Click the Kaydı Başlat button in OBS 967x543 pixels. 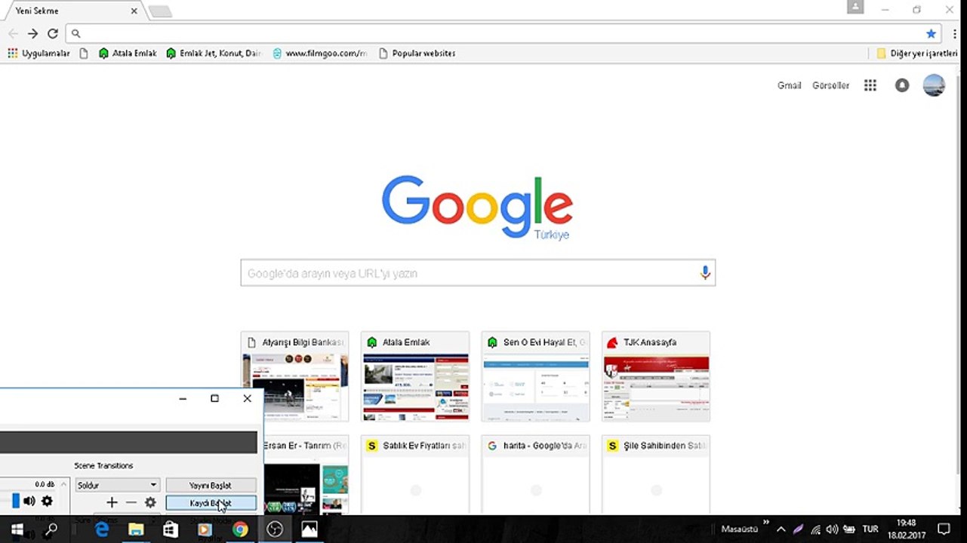211,503
